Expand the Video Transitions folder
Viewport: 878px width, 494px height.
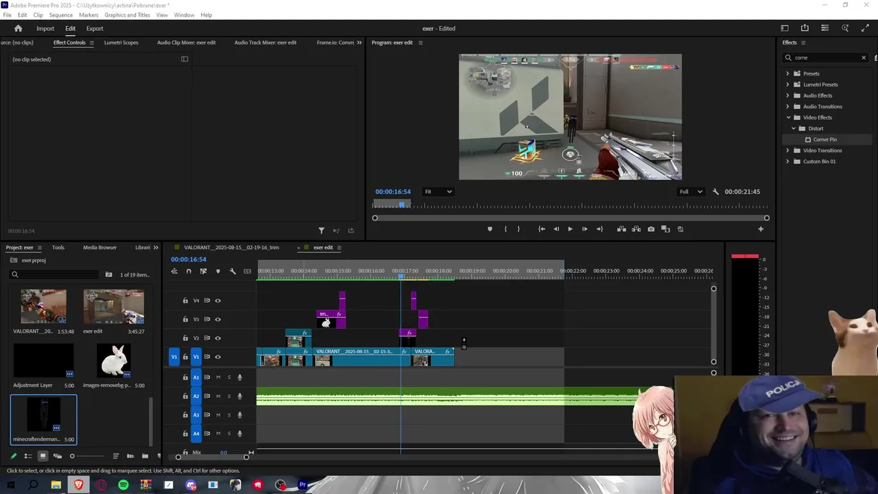click(787, 150)
